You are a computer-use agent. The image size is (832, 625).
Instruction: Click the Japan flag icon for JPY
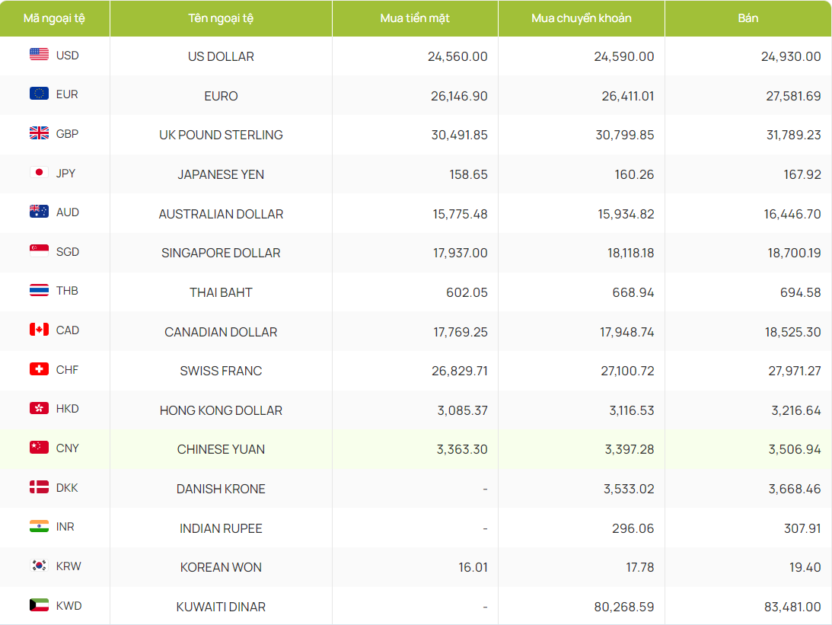pyautogui.click(x=39, y=173)
